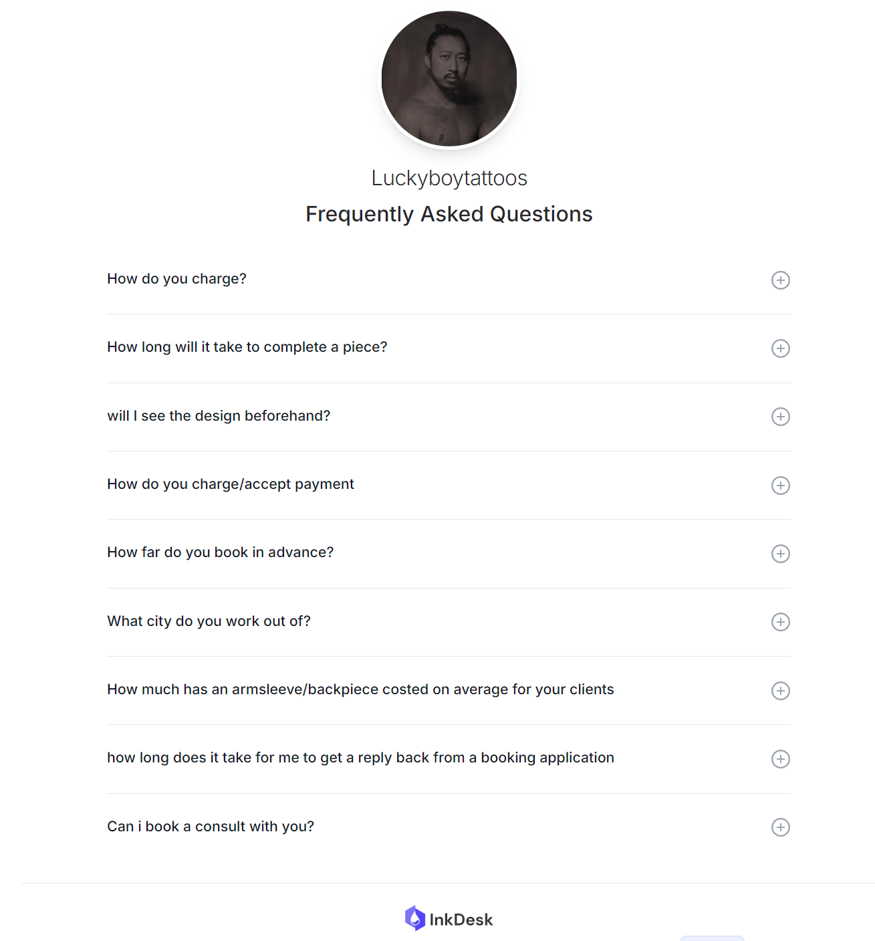Image resolution: width=875 pixels, height=941 pixels.
Task: Open plus icon beside "will I see the design beforehand?"
Action: click(780, 417)
